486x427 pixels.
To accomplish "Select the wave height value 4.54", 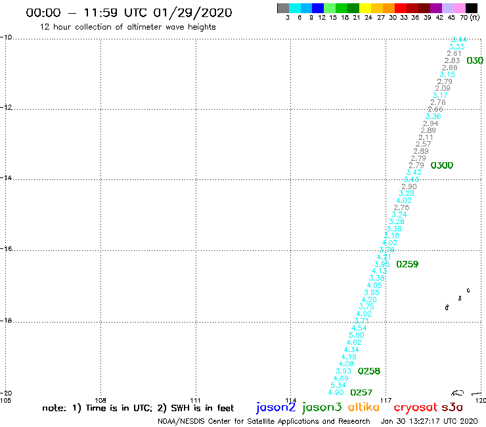I will coord(359,328).
